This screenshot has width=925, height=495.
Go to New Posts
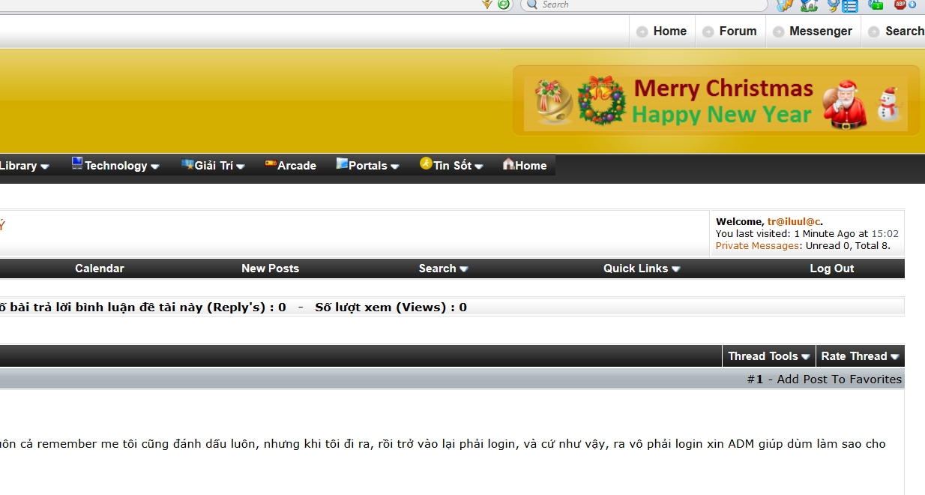270,268
